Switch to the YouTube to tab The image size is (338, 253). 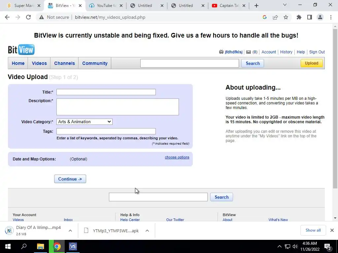pos(106,6)
